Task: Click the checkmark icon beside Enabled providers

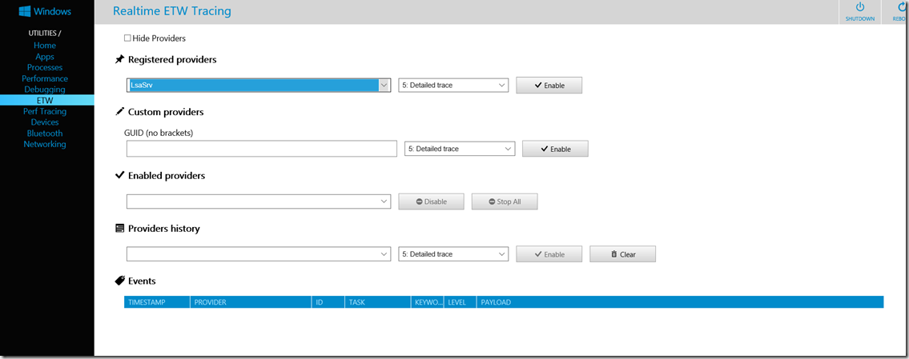Action: (120, 175)
